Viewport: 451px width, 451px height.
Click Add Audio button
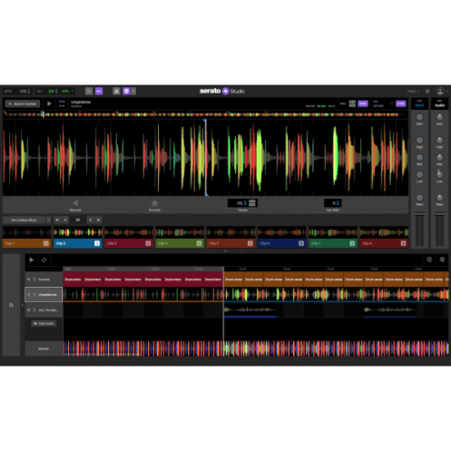click(x=44, y=323)
